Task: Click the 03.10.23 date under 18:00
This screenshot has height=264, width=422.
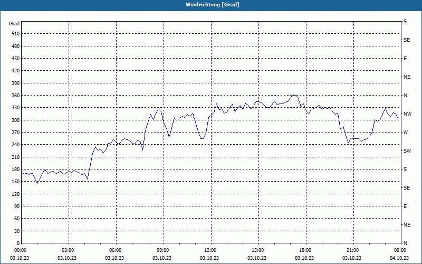Action: 304,258
